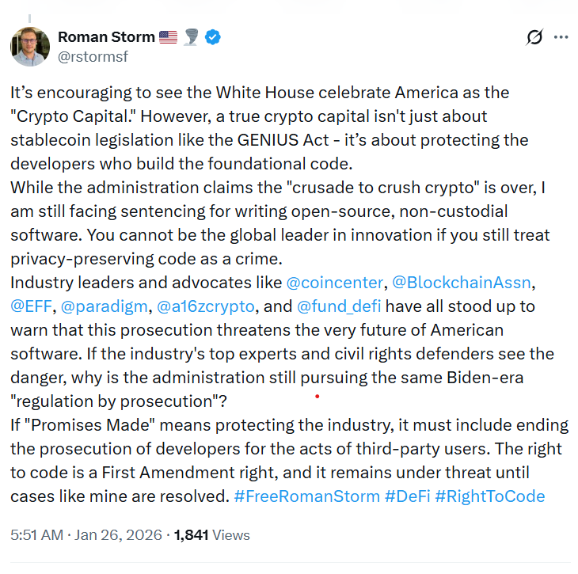The image size is (578, 574).
Task: Click the blue verified checkmark badge
Action: (x=213, y=37)
